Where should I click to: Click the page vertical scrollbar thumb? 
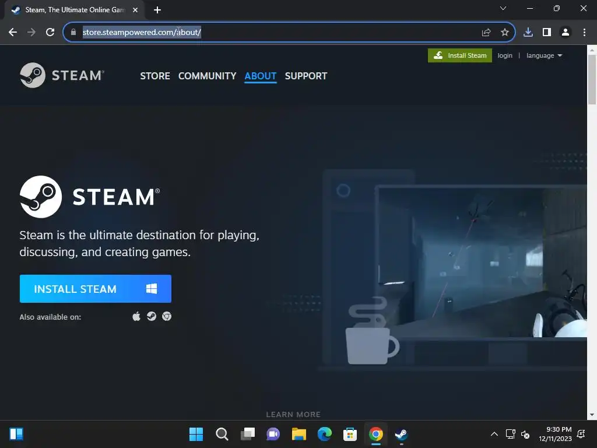pos(592,79)
